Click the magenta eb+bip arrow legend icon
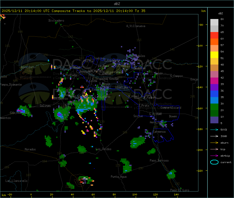234x198 pixels. pos(214,156)
